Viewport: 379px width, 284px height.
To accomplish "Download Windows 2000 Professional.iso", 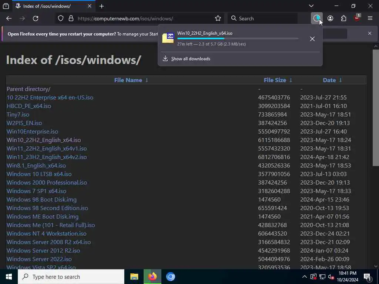I will point(47,182).
